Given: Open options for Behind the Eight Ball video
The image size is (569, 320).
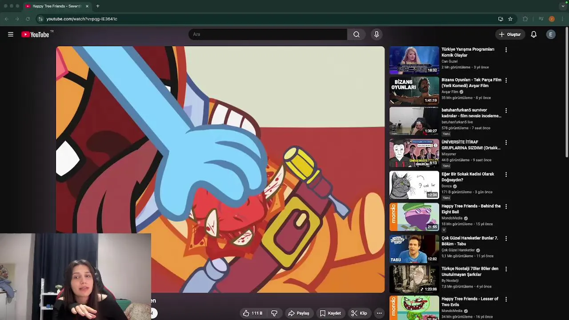Looking at the screenshot, I should pyautogui.click(x=506, y=207).
